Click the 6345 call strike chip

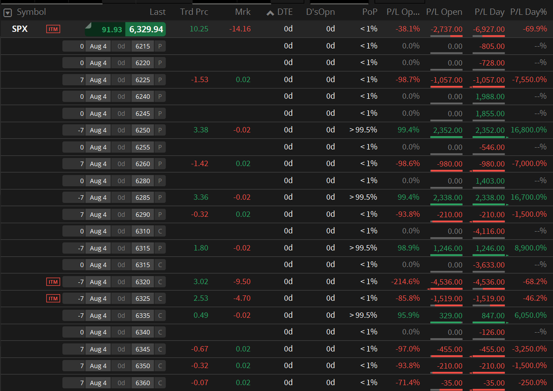[143, 349]
